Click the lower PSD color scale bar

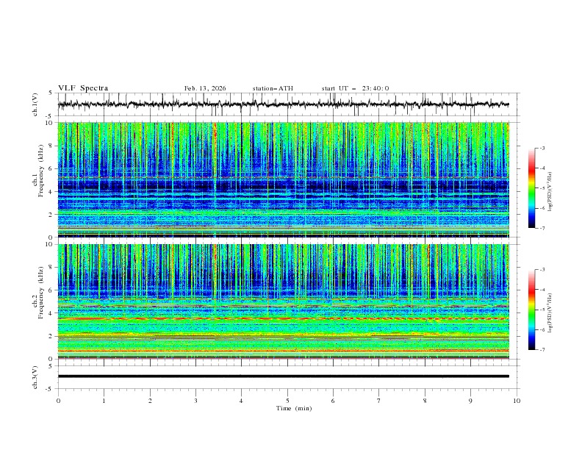coord(532,310)
